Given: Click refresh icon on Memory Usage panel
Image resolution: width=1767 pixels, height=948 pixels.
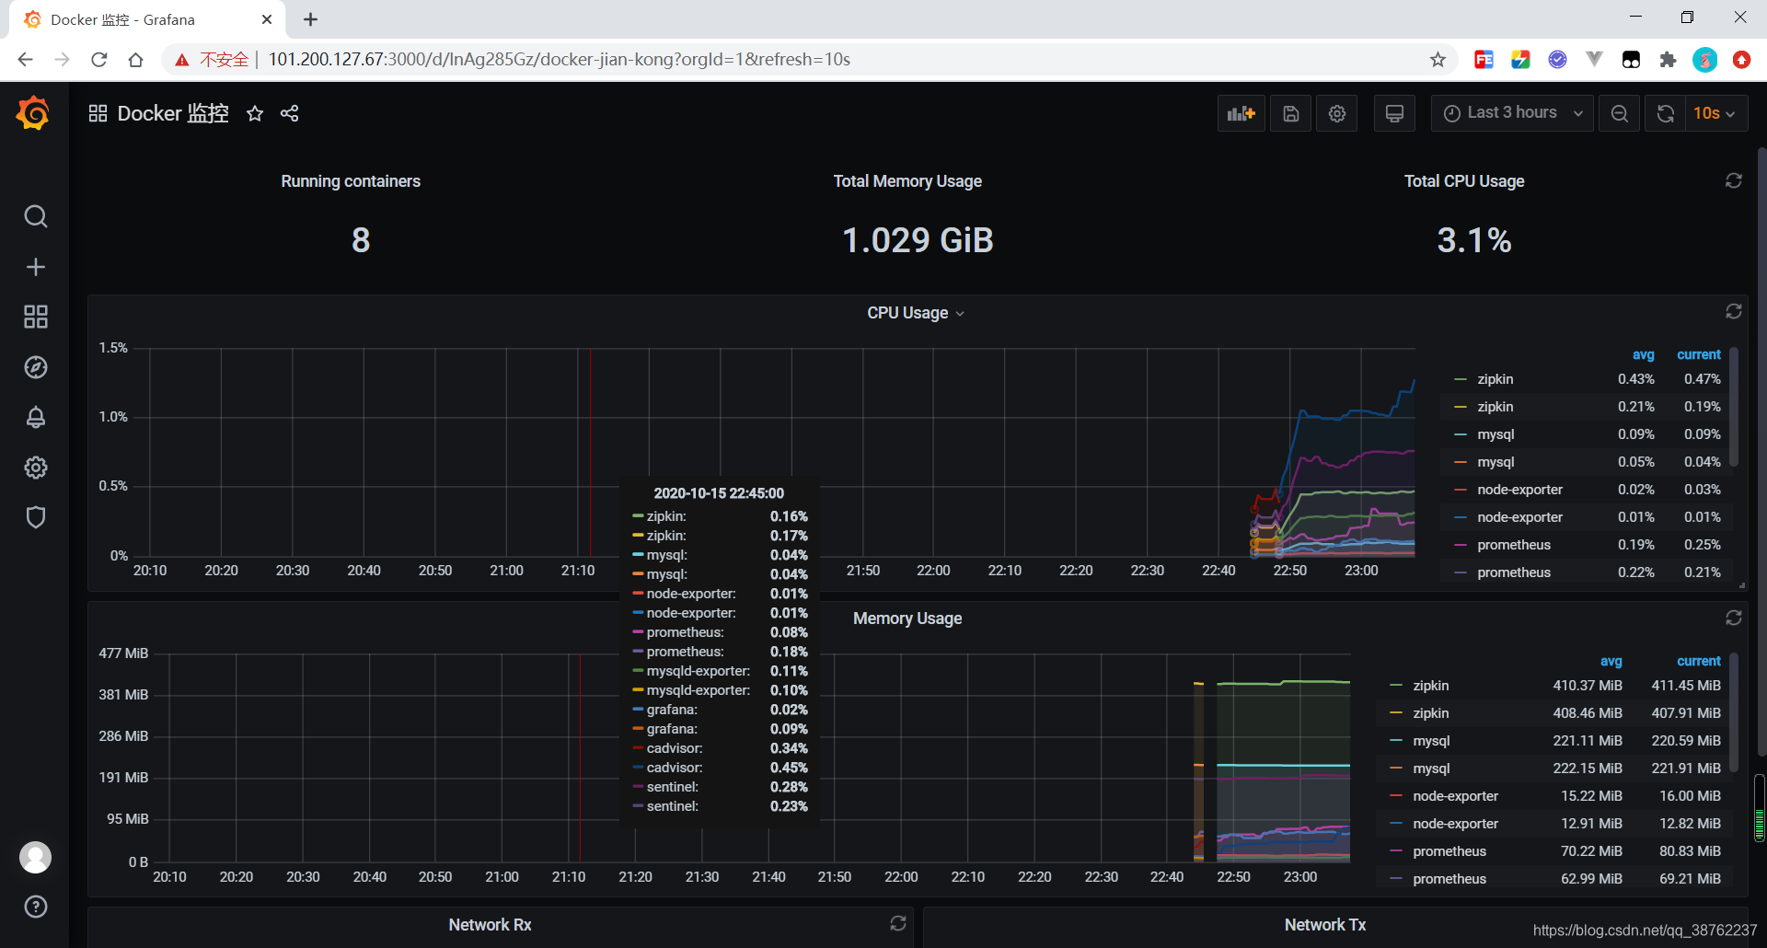Looking at the screenshot, I should 1734,618.
